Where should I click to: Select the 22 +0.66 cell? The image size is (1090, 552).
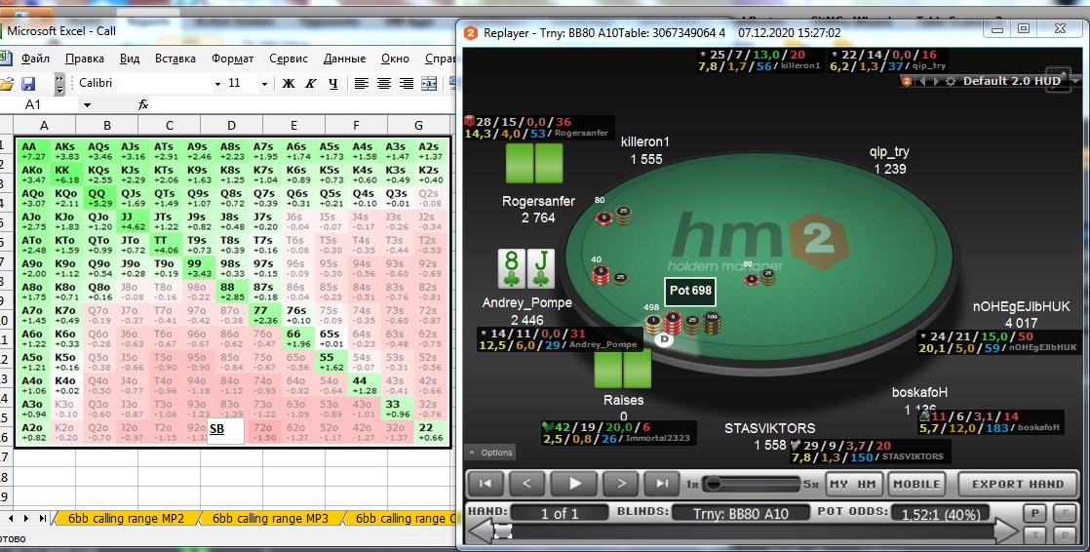(431, 432)
